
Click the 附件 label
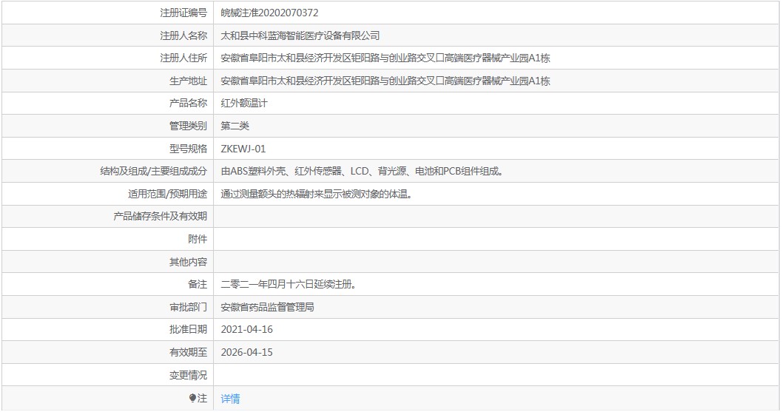[x=198, y=240]
